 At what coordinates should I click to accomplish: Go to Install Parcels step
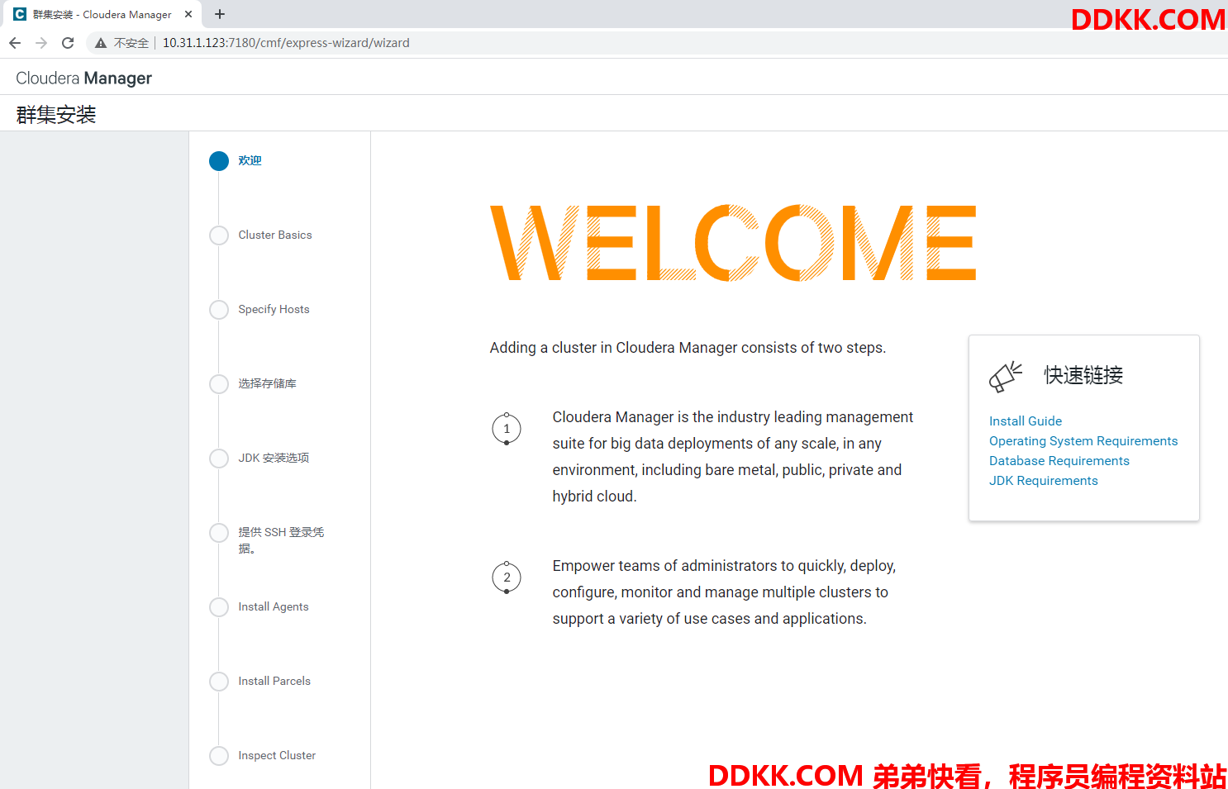point(274,682)
